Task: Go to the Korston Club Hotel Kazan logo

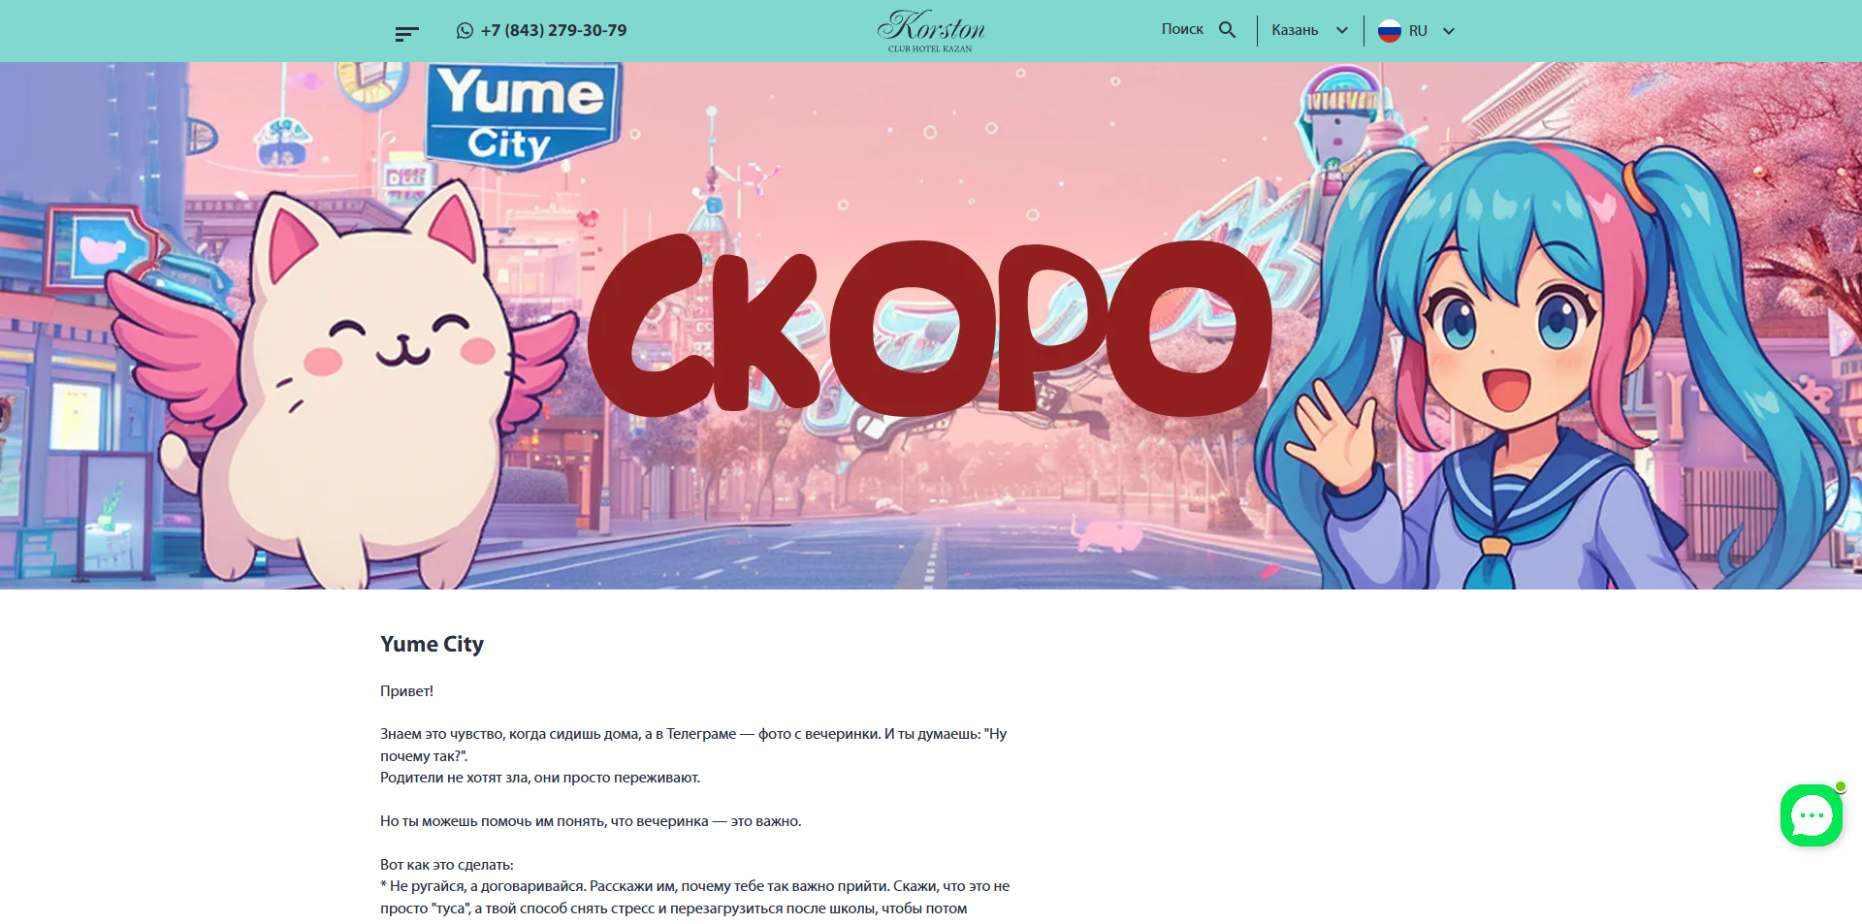Action: coord(931,31)
